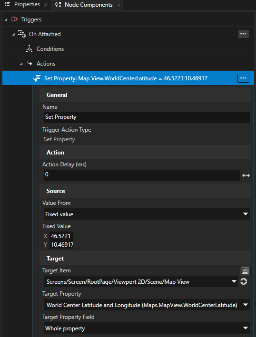Open the Target Item path dropdown
The image size is (256, 337).
[x=141, y=281]
